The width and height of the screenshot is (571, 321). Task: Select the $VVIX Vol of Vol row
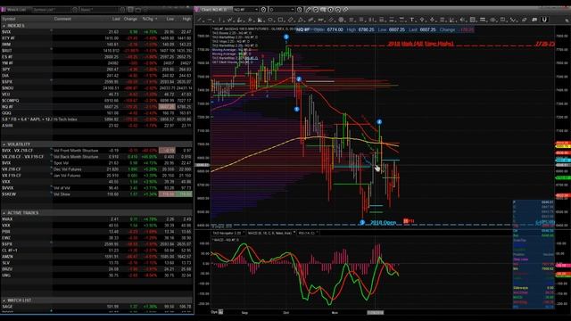click(x=96, y=188)
